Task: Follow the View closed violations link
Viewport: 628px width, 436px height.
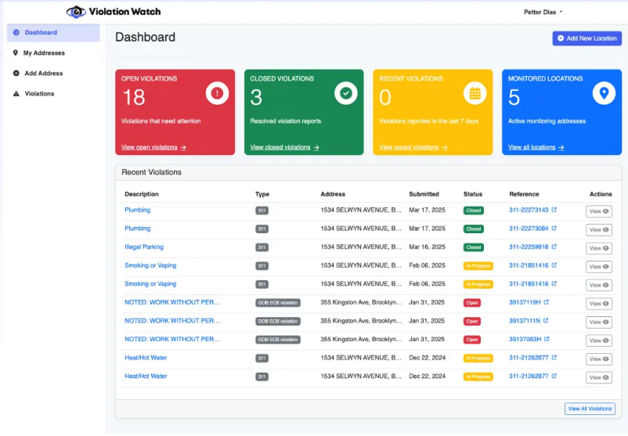Action: [x=284, y=147]
